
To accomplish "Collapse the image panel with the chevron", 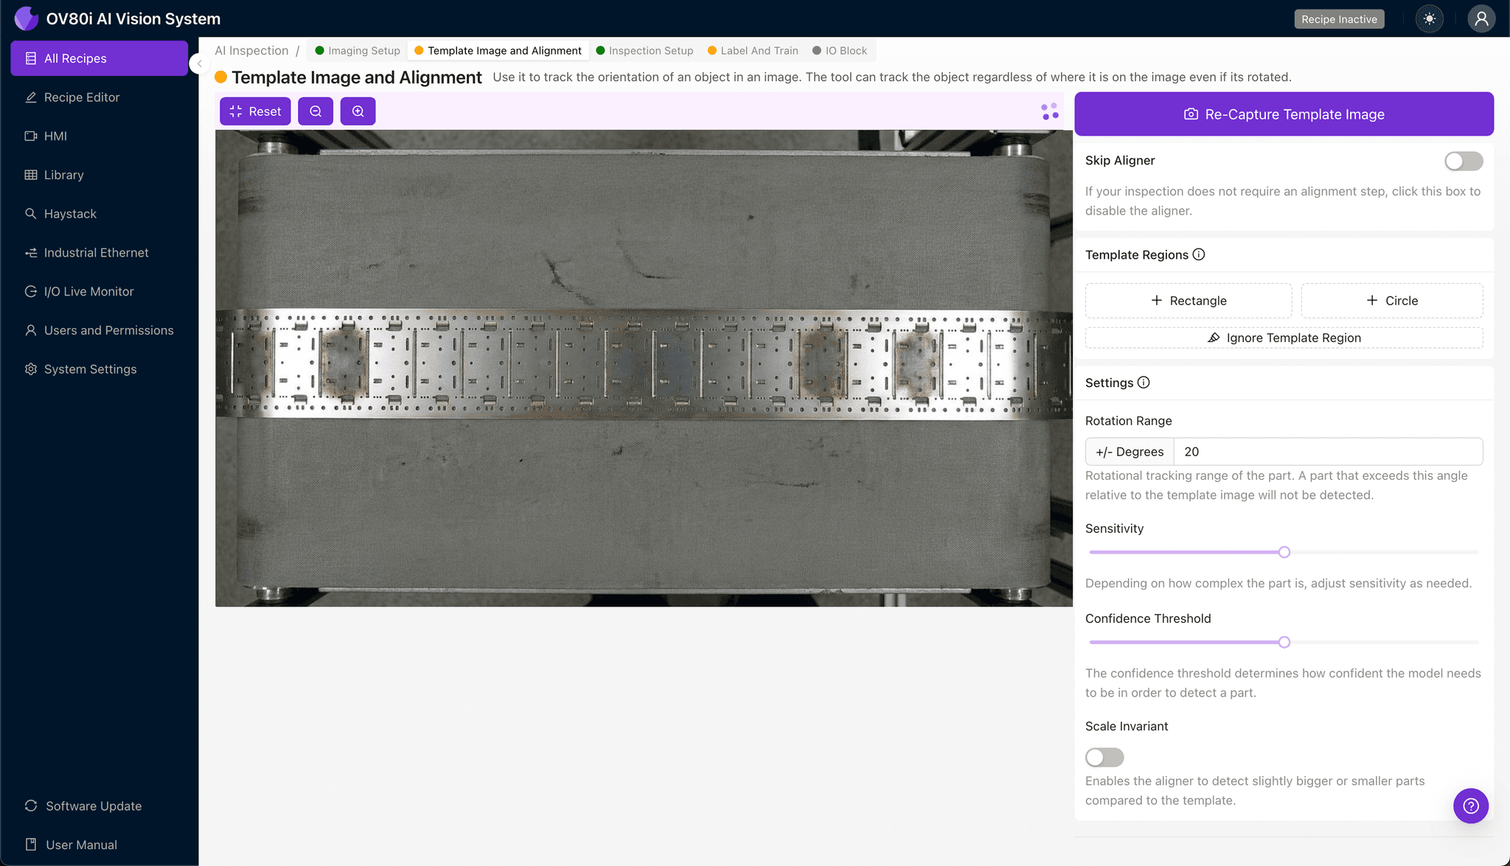I will [198, 63].
